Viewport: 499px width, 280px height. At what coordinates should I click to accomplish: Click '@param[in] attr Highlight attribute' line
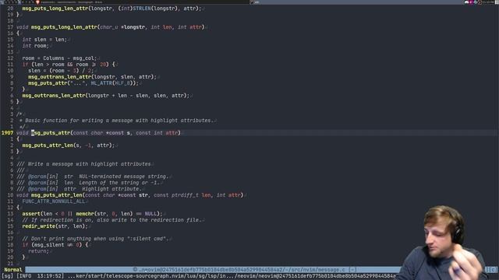point(80,188)
